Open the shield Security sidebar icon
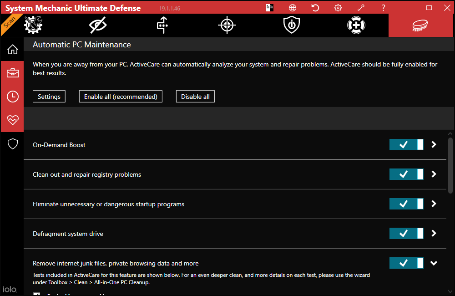Image resolution: width=455 pixels, height=296 pixels. [x=12, y=144]
